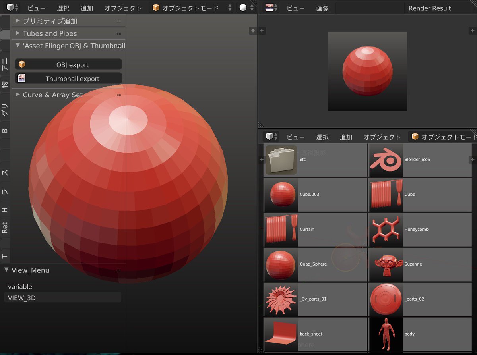The width and height of the screenshot is (477, 355).
Task: Switch to the B tool shelf tab
Action: pyautogui.click(x=5, y=131)
